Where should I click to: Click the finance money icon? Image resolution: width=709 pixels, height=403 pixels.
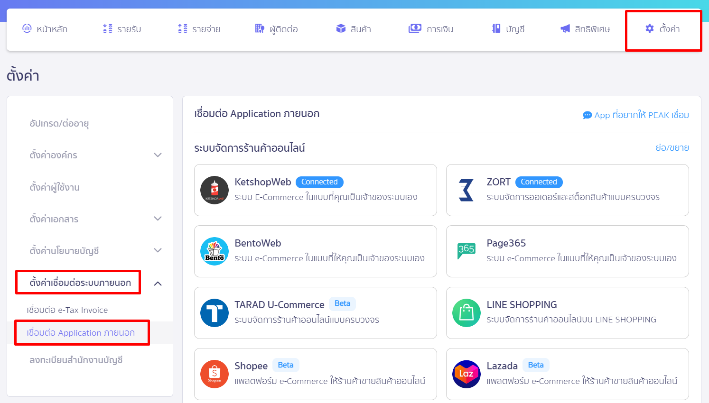click(x=415, y=28)
